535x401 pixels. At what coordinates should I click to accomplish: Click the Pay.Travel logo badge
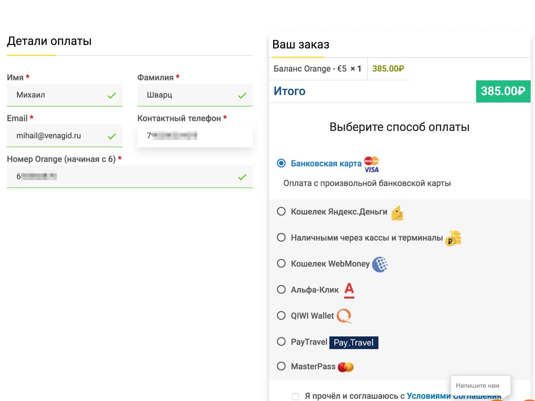pos(354,342)
